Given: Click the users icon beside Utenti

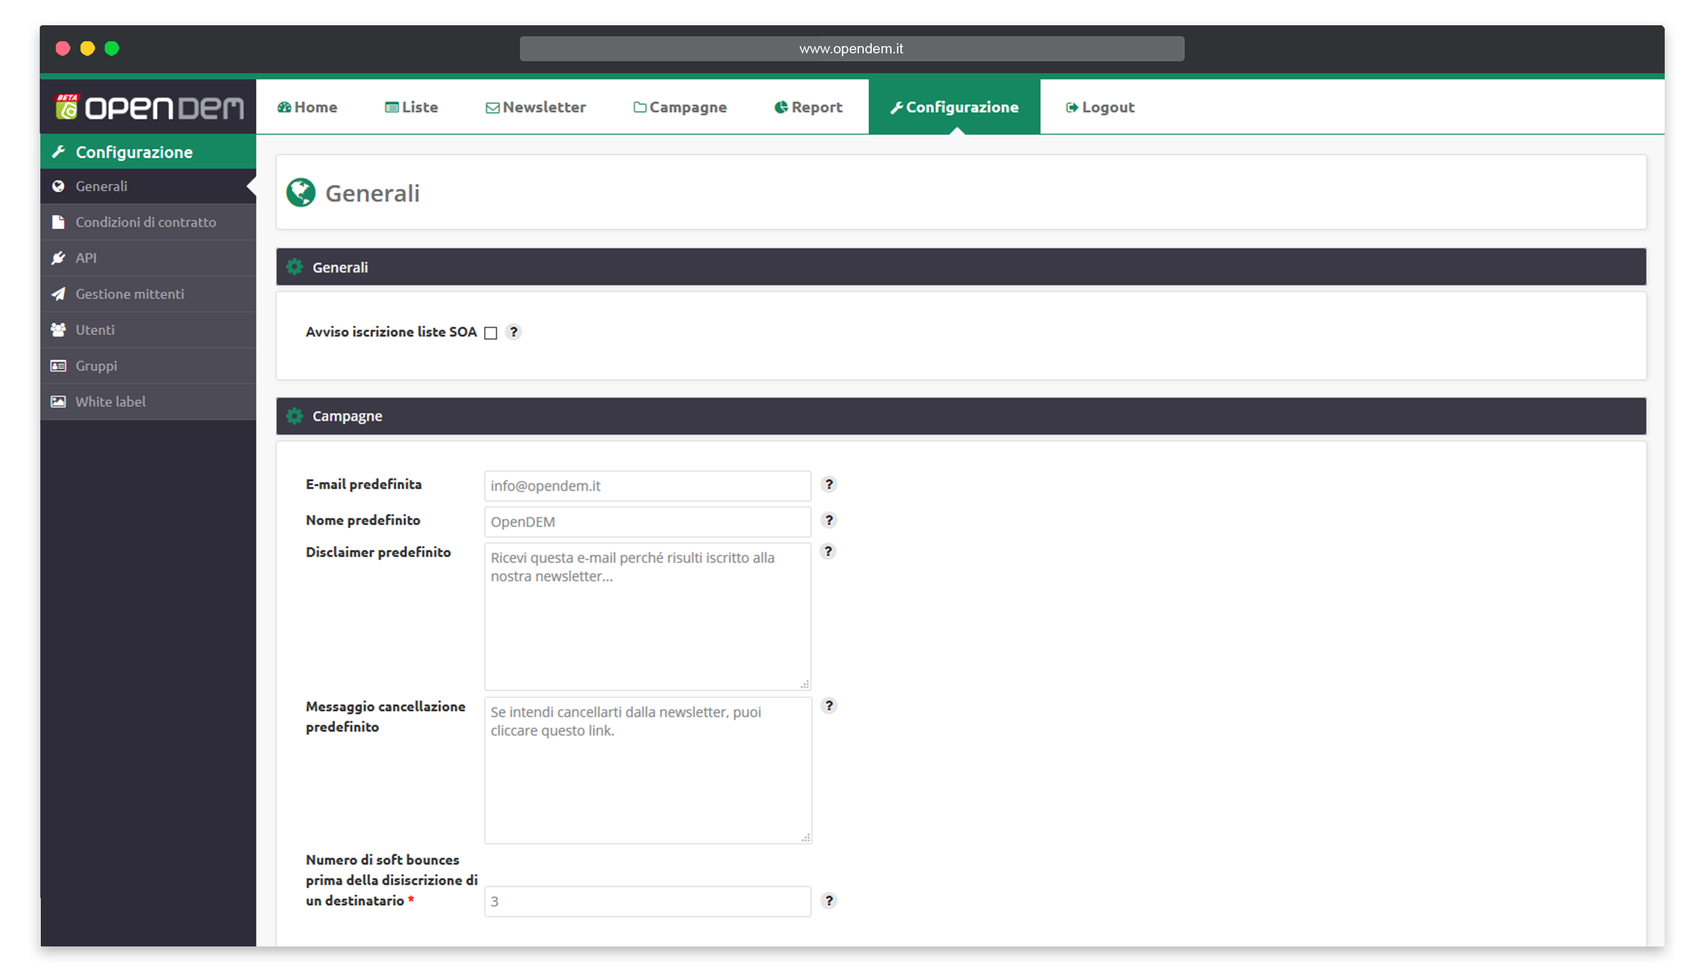Looking at the screenshot, I should click(58, 330).
